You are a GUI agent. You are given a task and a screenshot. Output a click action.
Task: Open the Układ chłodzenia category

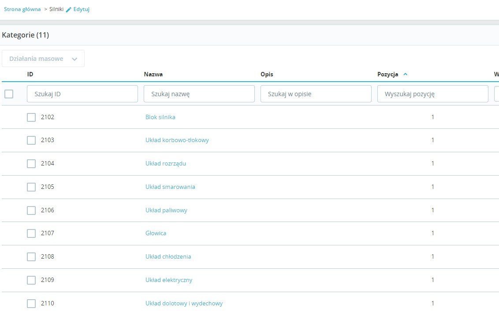(168, 256)
